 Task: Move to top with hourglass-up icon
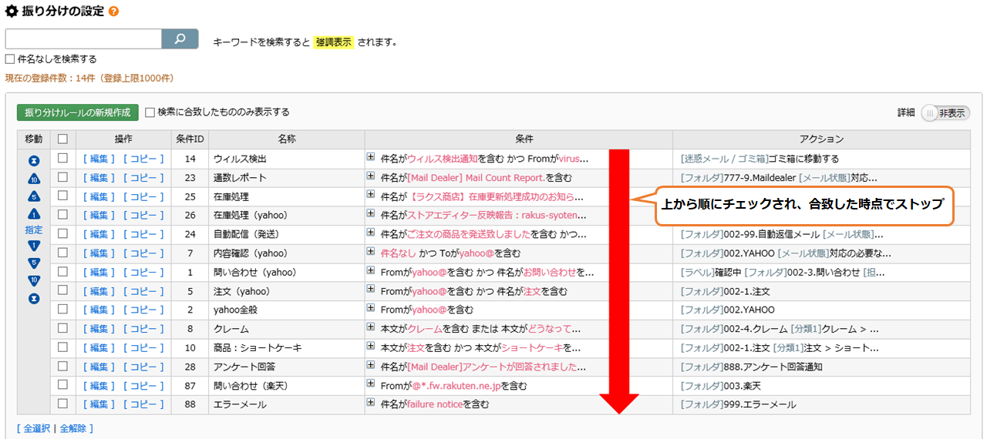click(x=34, y=161)
